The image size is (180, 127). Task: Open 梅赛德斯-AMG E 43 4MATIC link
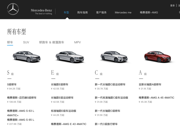click(69, 124)
